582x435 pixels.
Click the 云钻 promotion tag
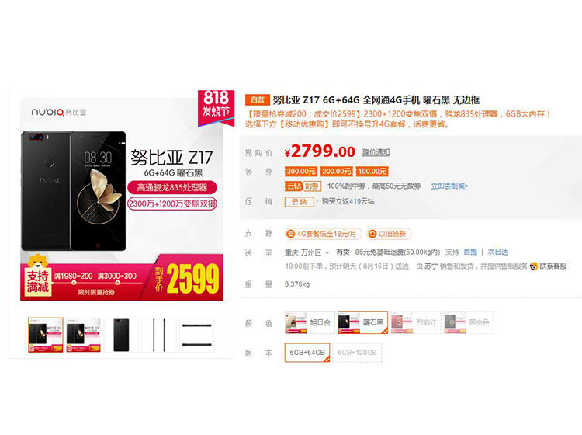tap(300, 201)
